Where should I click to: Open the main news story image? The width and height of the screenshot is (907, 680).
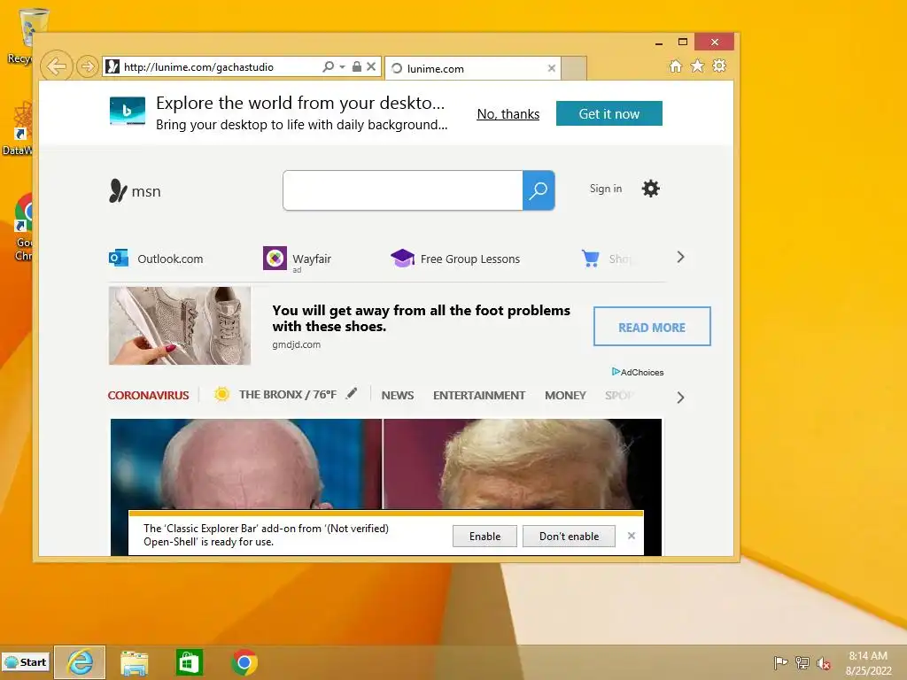point(386,464)
